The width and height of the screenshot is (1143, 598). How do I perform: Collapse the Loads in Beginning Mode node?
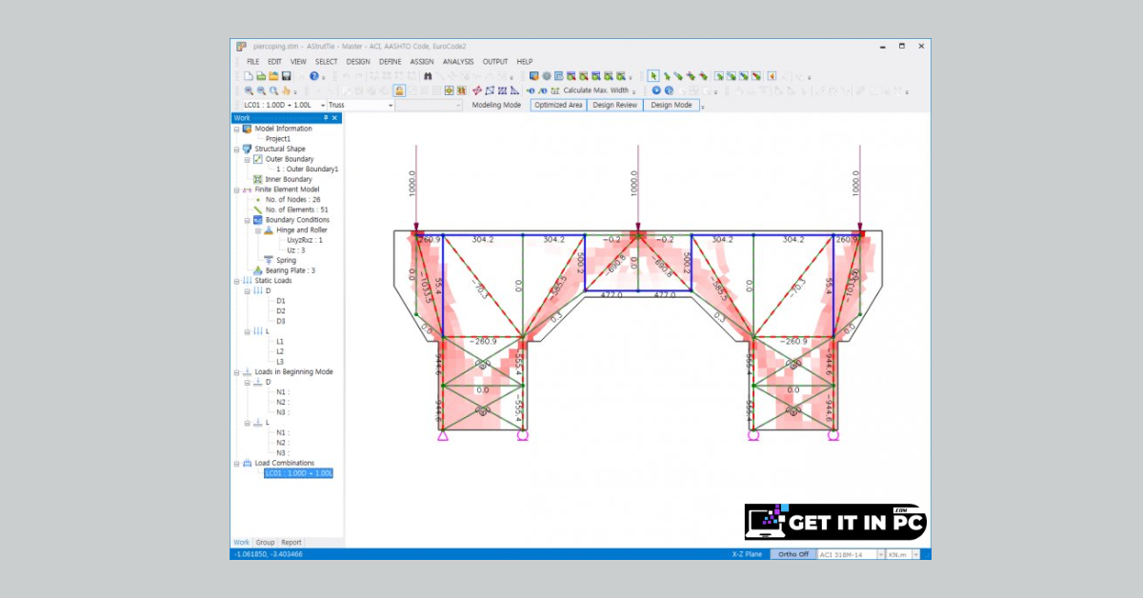tap(236, 371)
